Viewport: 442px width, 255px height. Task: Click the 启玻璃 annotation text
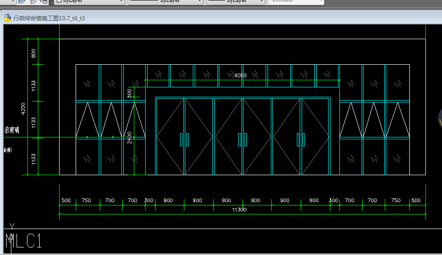[x=11, y=130]
